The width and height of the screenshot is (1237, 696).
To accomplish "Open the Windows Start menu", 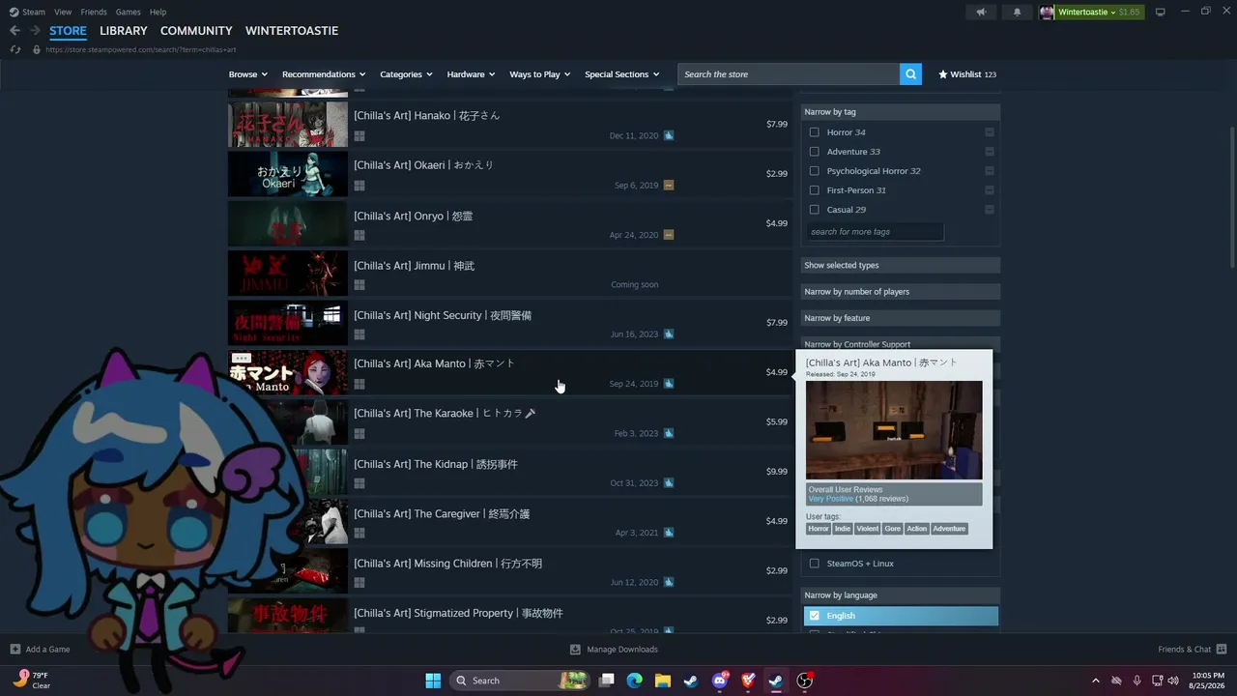I will tap(433, 681).
